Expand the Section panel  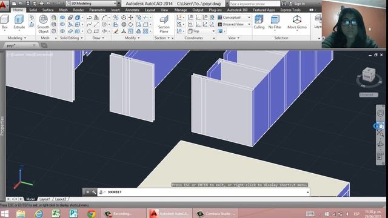tap(162, 38)
